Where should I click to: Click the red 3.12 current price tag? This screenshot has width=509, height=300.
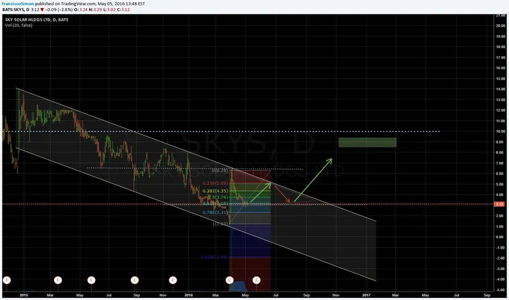[x=499, y=204]
